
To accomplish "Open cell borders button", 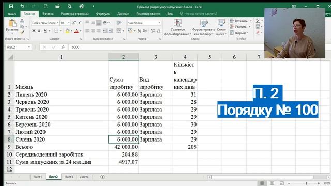I will [x=56, y=31].
